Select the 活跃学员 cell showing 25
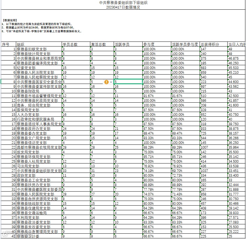 click(128, 147)
